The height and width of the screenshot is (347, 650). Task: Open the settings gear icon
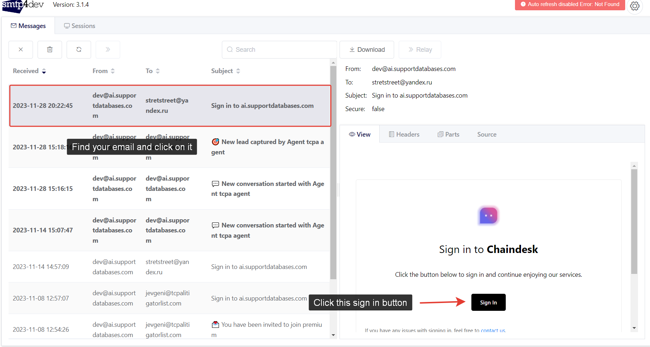(x=634, y=6)
